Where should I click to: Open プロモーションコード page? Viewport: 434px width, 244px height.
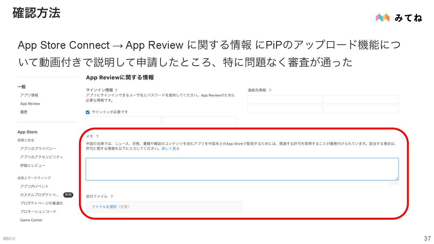[38, 211]
